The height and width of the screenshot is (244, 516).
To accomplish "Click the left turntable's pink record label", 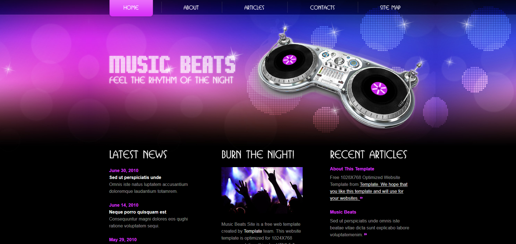I will pyautogui.click(x=289, y=59).
